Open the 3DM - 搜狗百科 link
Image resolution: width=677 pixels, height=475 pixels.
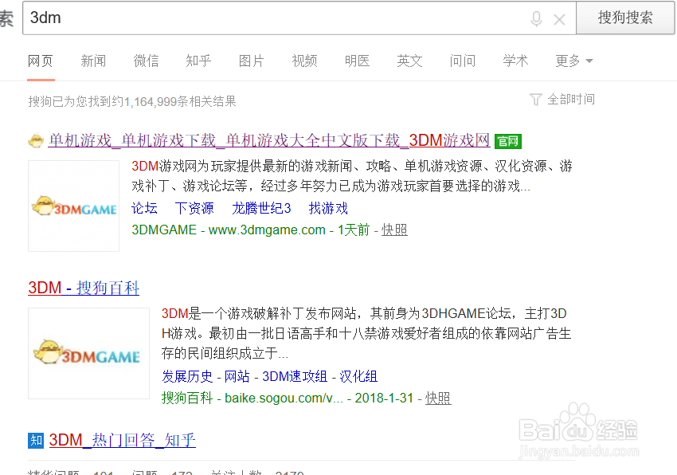pyautogui.click(x=83, y=288)
